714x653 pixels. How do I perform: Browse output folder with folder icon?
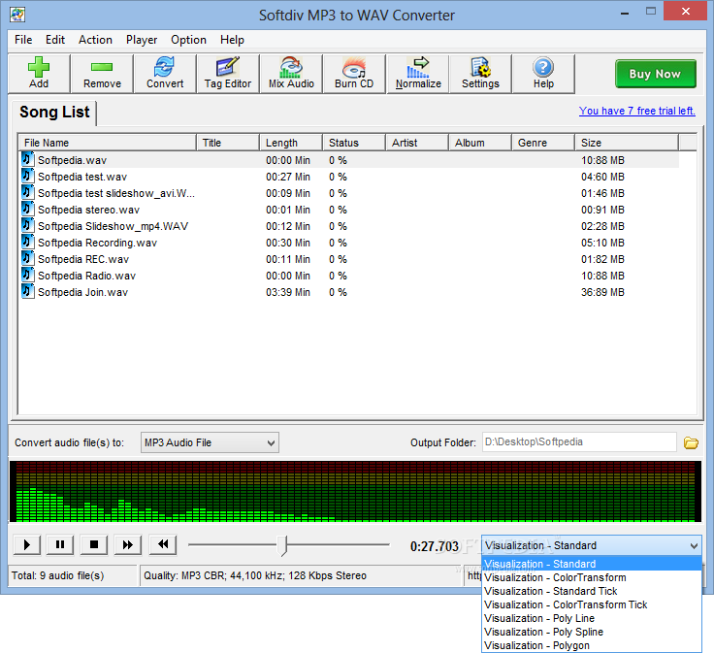pos(691,442)
